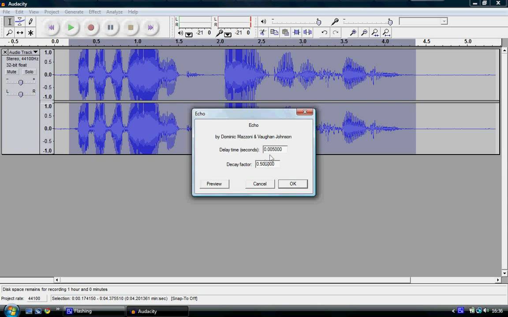The height and width of the screenshot is (317, 508).
Task: Click the red Record button
Action: coord(91,27)
